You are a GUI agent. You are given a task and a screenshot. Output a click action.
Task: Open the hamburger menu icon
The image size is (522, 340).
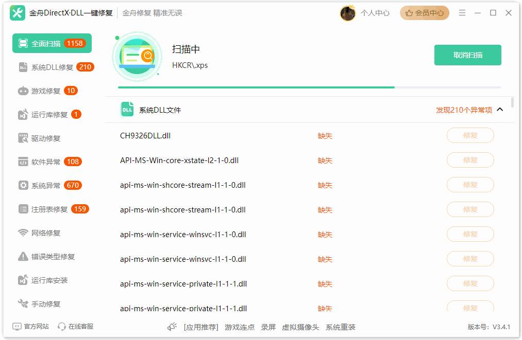tap(462, 13)
